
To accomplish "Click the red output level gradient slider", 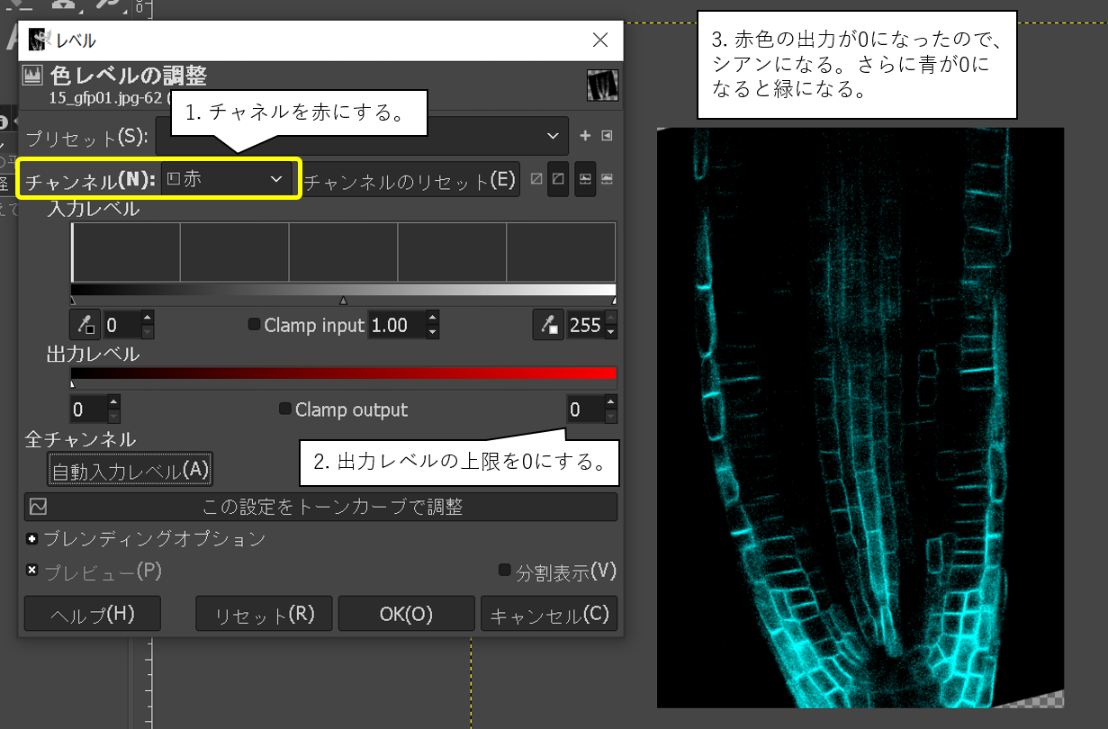I will coord(342,373).
